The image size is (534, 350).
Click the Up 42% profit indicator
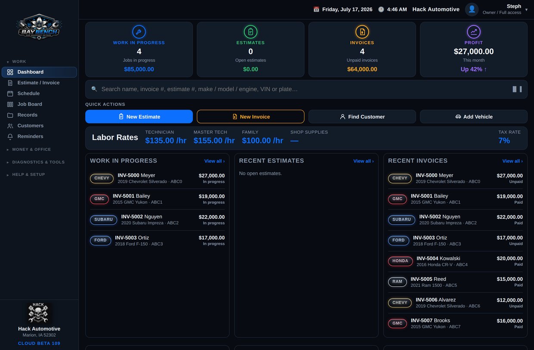474,69
